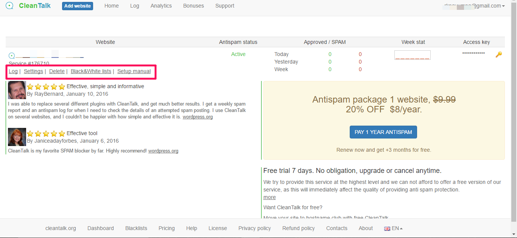Open the EN language selector

pyautogui.click(x=394, y=229)
